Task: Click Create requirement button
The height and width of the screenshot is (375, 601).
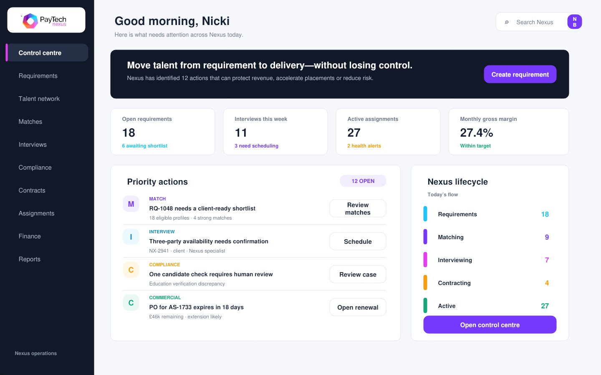Action: coord(520,74)
